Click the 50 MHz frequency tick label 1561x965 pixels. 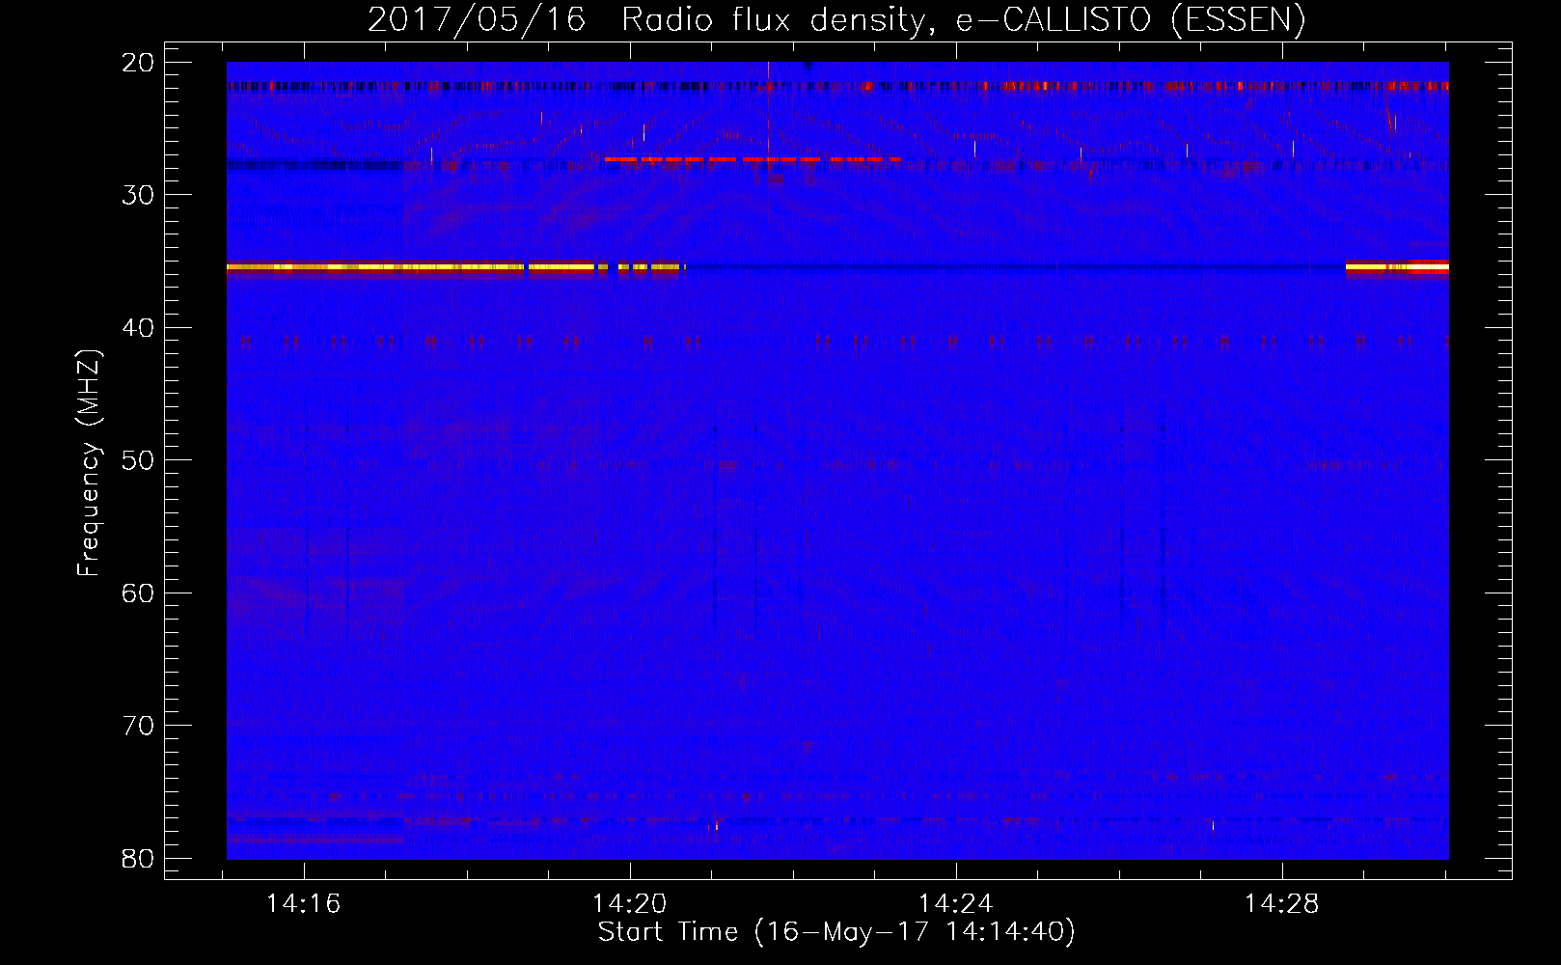pyautogui.click(x=138, y=460)
